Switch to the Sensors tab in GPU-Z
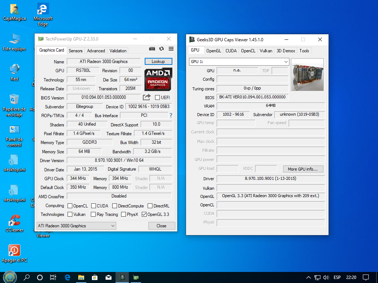 point(75,50)
